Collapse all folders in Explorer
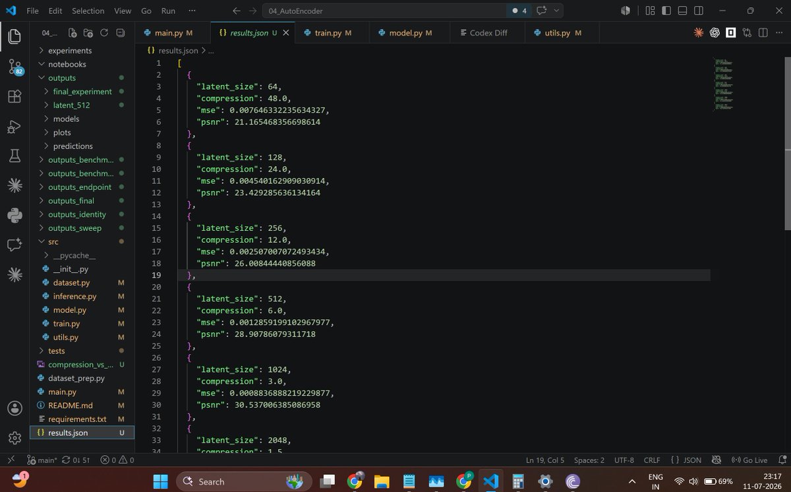This screenshot has width=791, height=492. click(x=120, y=33)
